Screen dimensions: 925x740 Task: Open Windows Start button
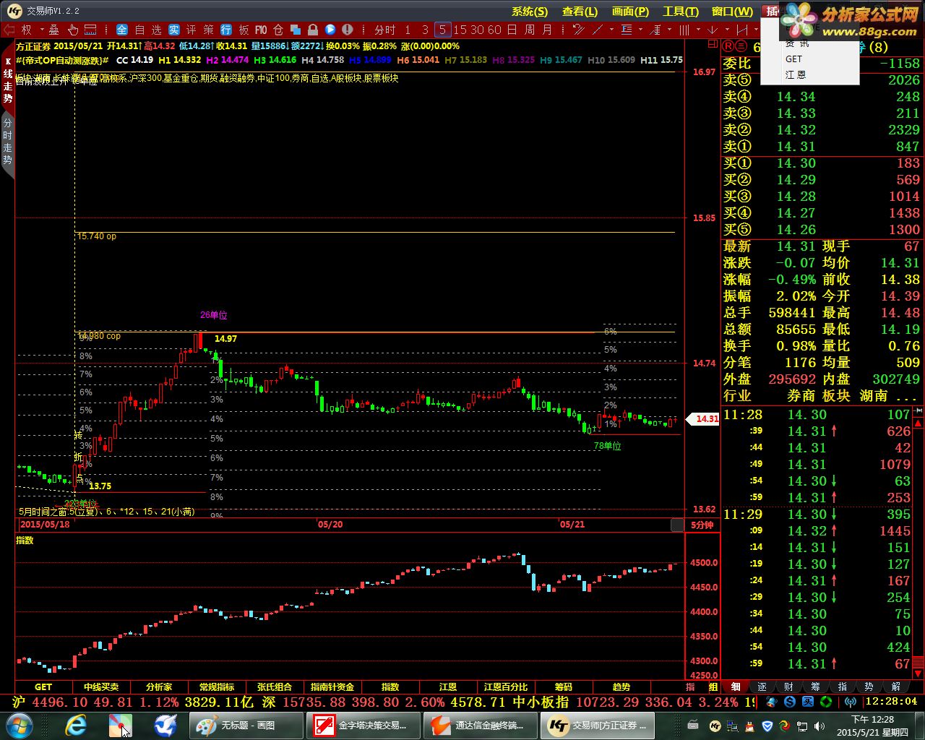[x=18, y=724]
